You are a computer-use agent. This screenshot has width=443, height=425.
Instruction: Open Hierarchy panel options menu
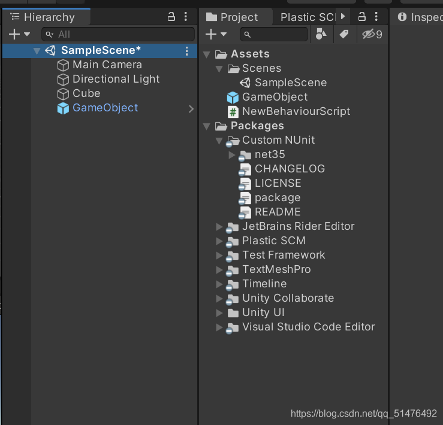186,17
